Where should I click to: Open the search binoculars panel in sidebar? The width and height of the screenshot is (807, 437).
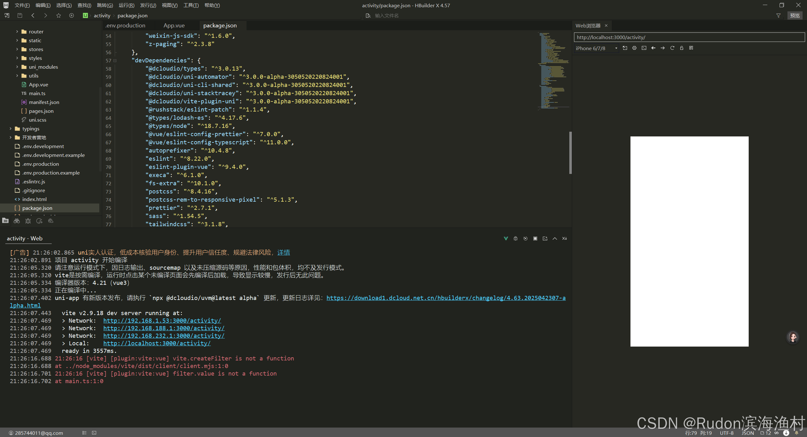tap(17, 221)
